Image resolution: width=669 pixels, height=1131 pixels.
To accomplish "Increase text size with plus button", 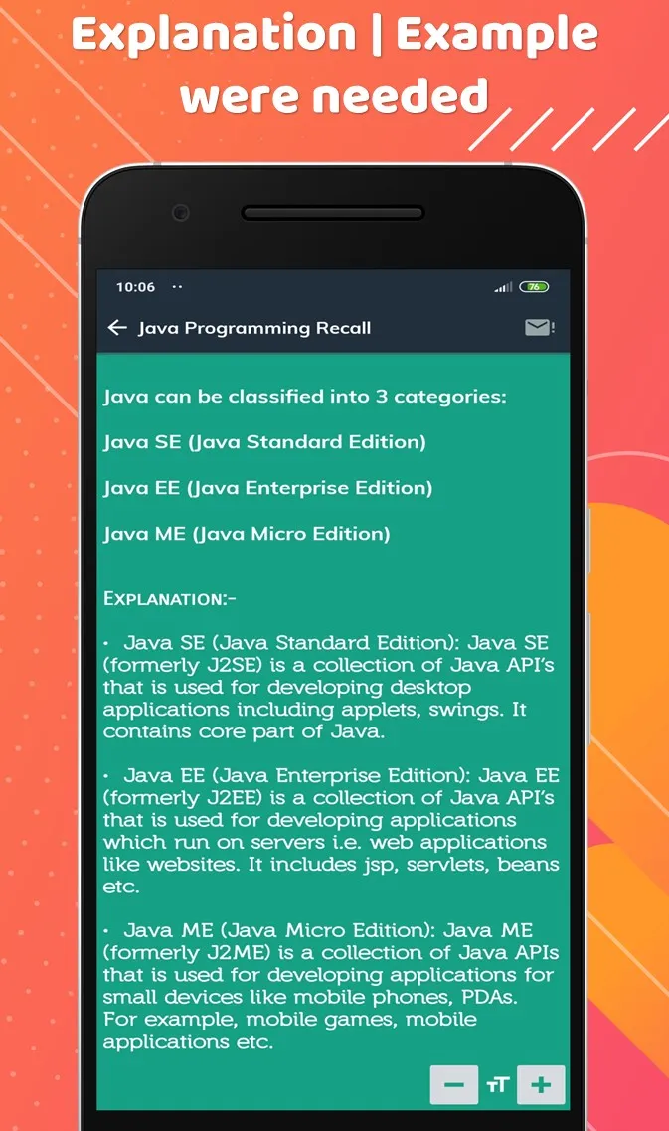I will (x=541, y=1084).
